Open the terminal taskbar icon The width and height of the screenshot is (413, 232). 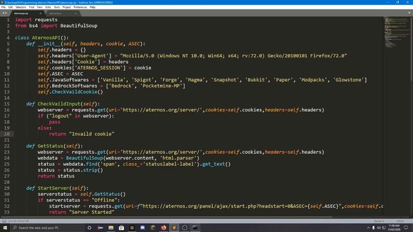tap(195, 227)
